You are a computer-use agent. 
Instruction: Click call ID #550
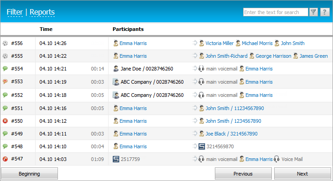17,121
